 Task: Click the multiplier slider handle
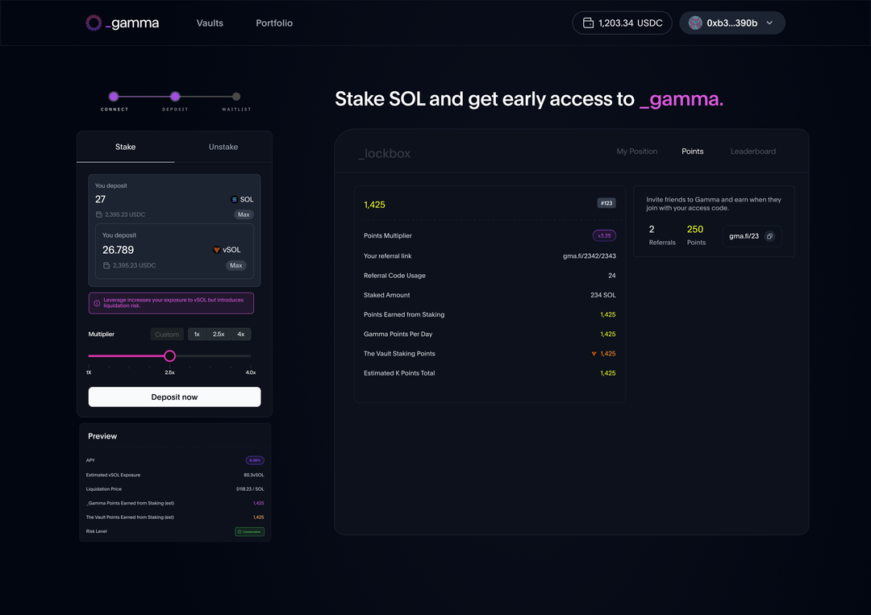[x=169, y=355]
